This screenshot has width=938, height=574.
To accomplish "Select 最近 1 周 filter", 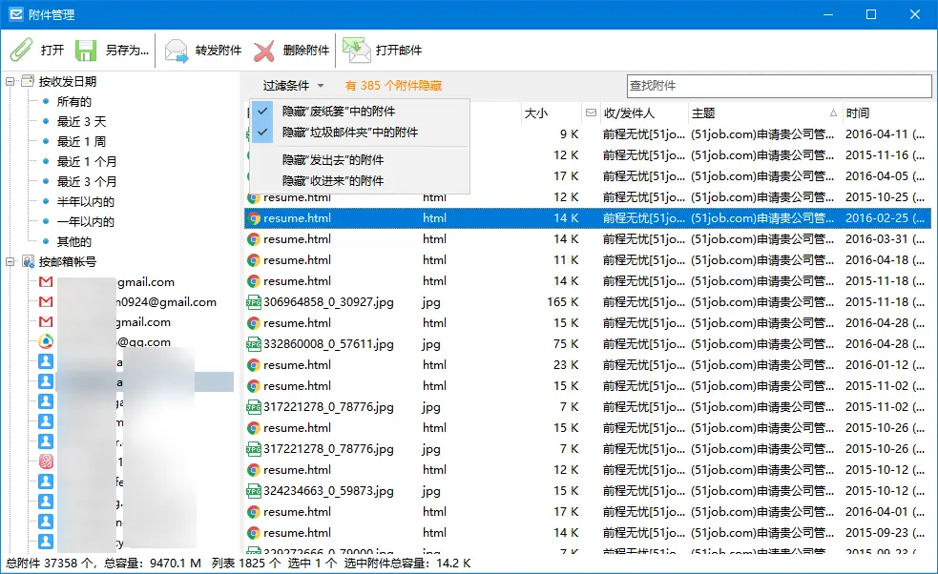I will (81, 142).
